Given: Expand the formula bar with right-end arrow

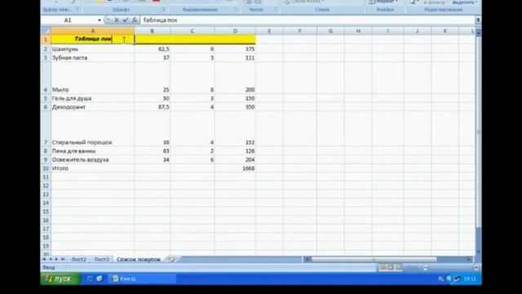Looking at the screenshot, I should point(478,20).
